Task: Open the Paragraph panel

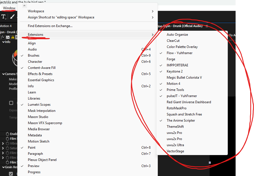Action: 88,154
